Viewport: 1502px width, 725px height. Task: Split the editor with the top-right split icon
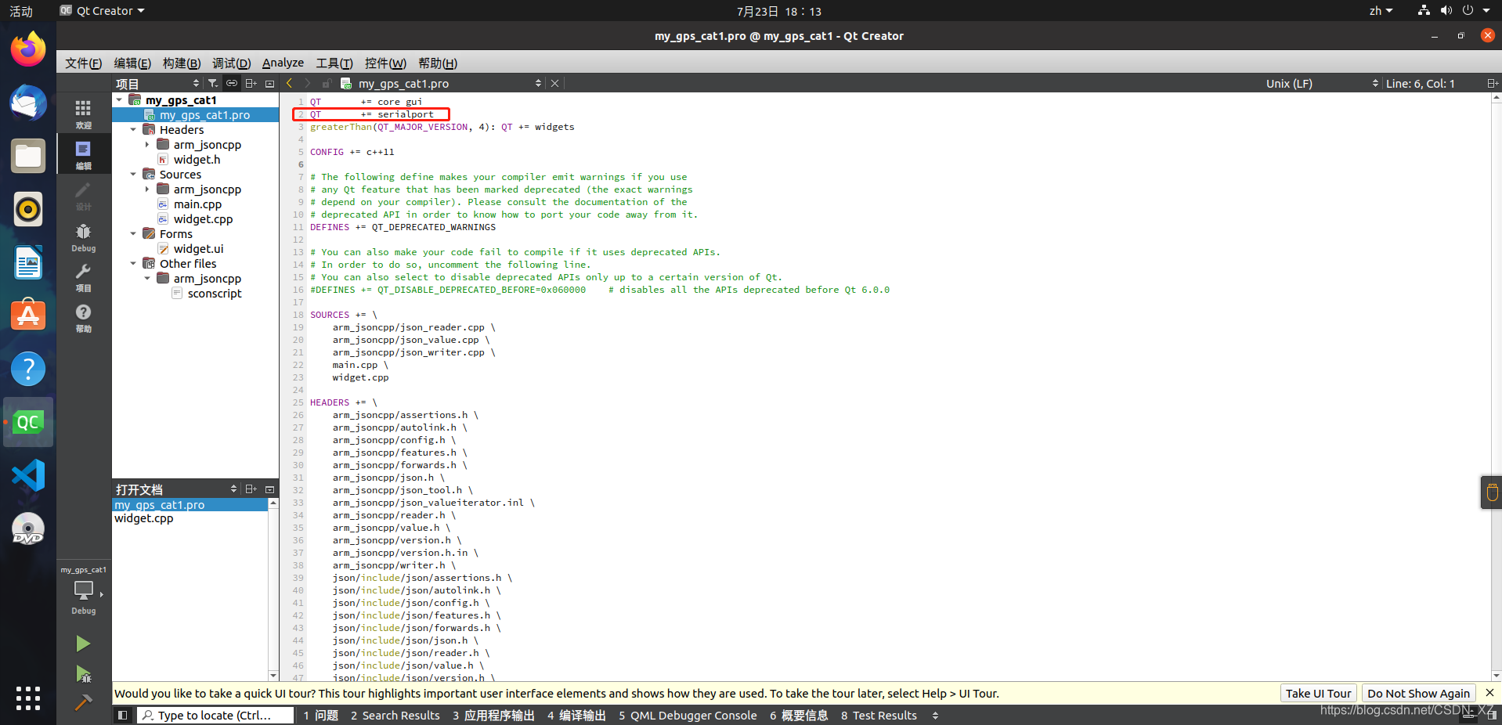1493,83
